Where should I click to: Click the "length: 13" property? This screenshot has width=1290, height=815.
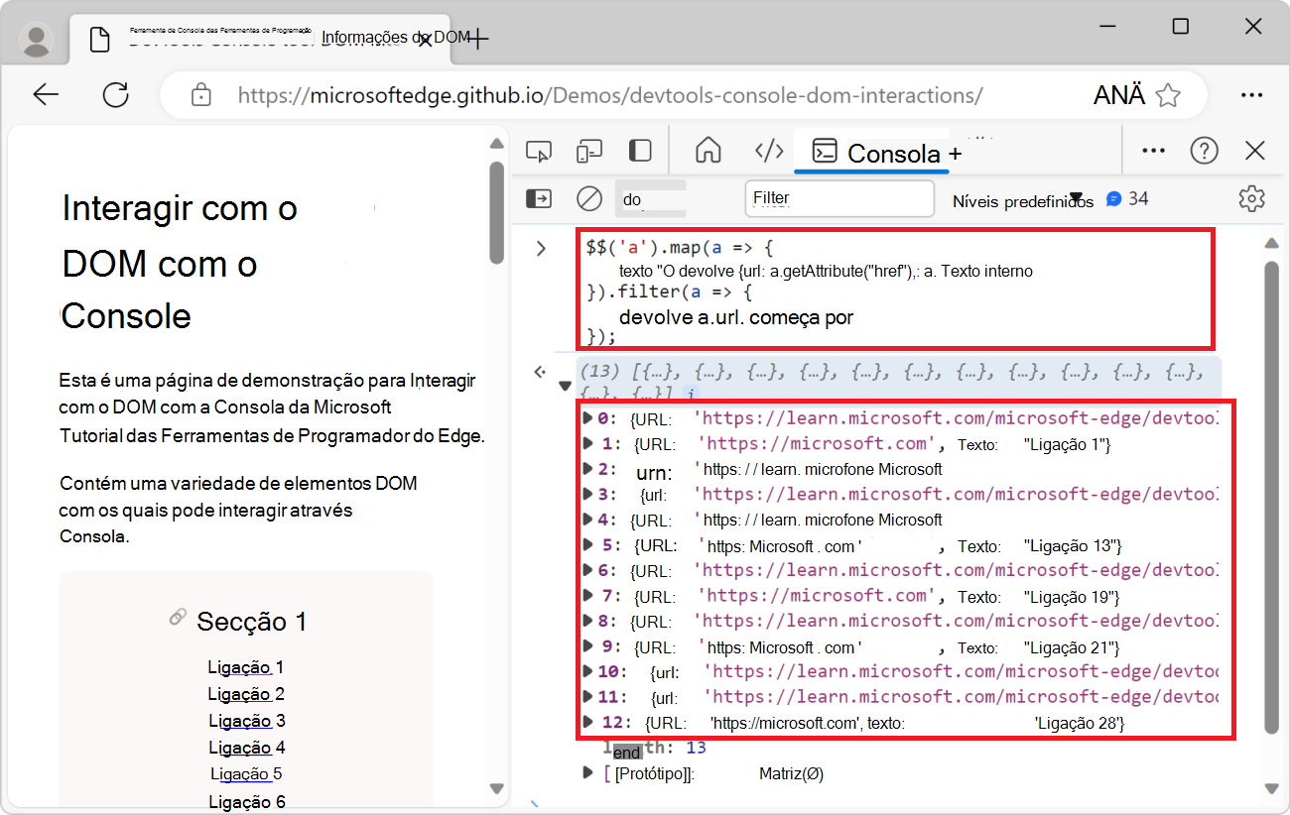pyautogui.click(x=655, y=748)
